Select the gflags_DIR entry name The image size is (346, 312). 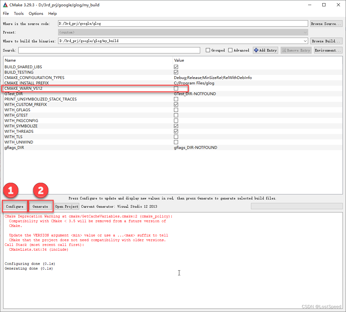coord(14,148)
